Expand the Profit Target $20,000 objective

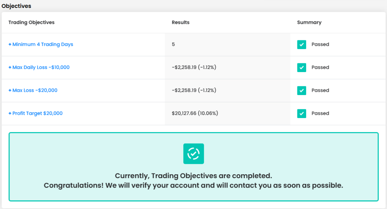[36, 114]
